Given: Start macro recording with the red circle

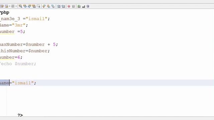Looking at the screenshot, I should point(69,6).
